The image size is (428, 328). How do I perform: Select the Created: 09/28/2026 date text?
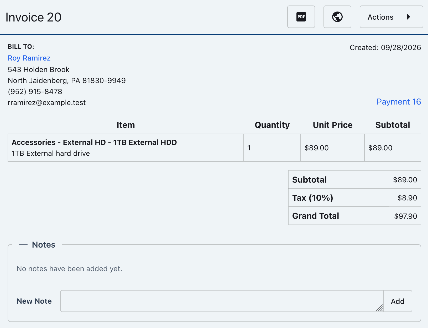(385, 47)
